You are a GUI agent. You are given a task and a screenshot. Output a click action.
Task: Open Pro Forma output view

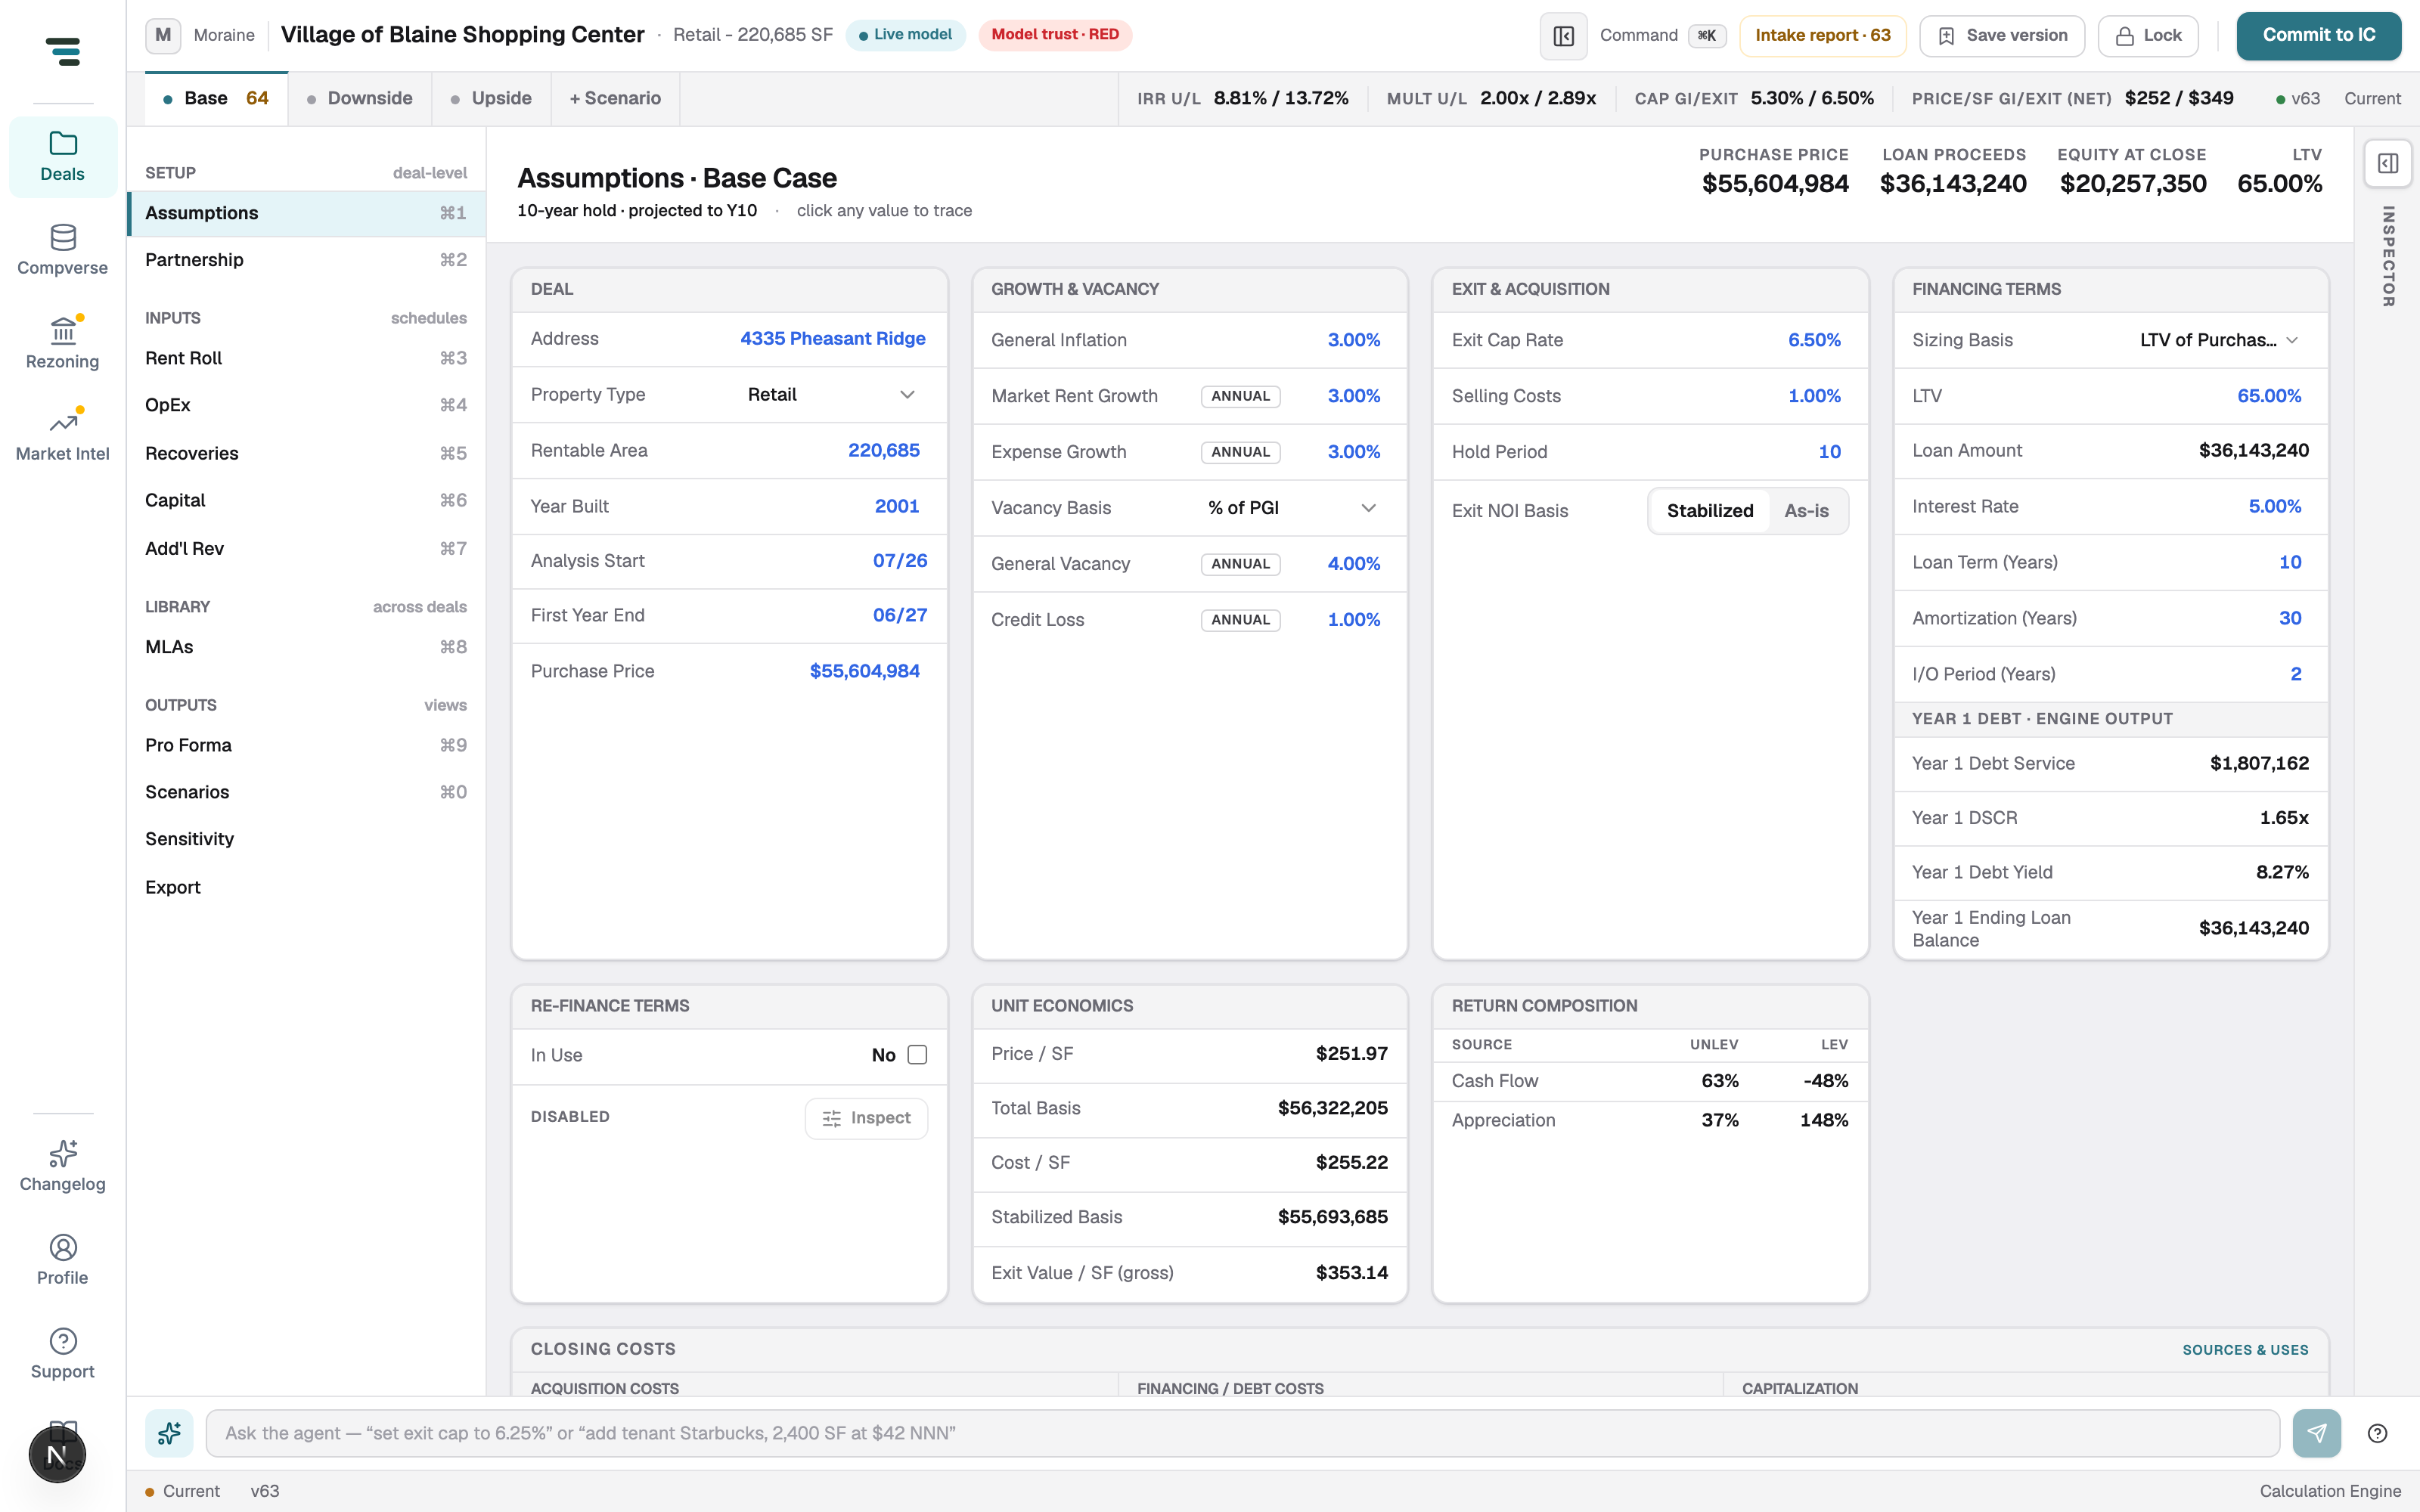click(x=306, y=745)
